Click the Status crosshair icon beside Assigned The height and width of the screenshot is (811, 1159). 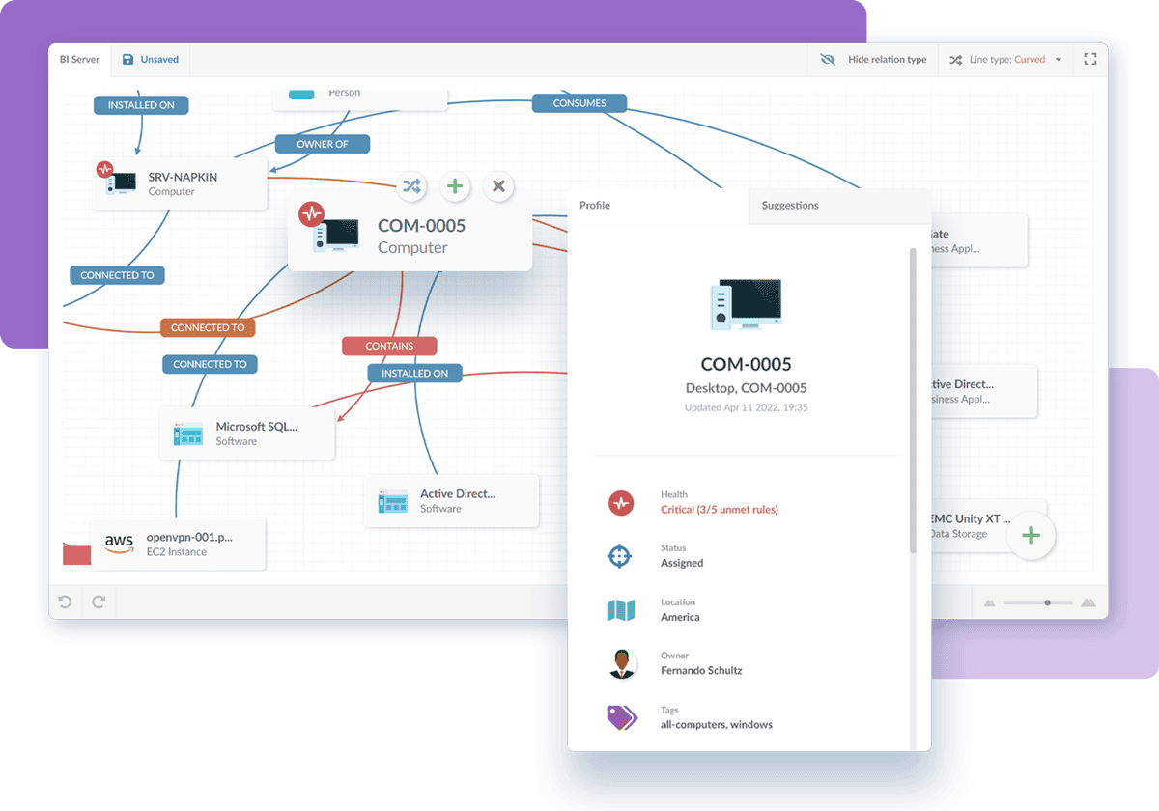click(x=622, y=555)
